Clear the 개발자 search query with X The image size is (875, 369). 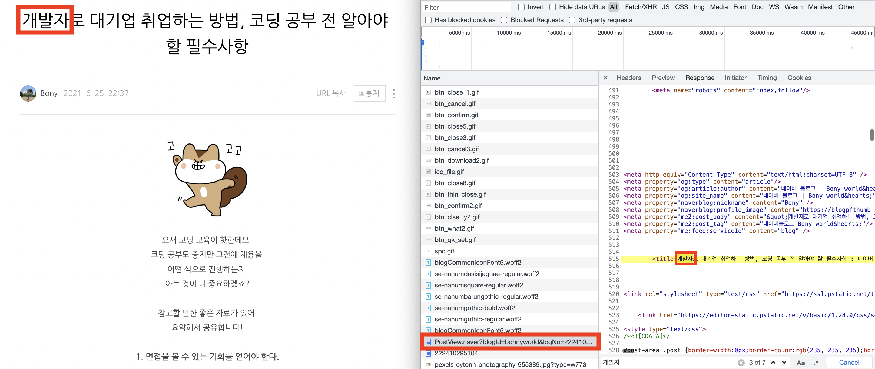741,362
